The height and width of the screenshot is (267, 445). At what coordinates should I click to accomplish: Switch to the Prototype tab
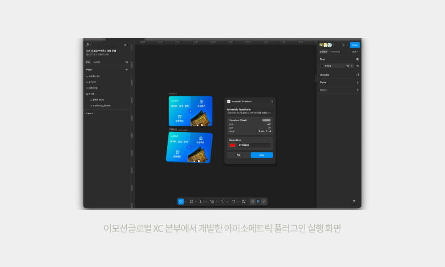335,52
